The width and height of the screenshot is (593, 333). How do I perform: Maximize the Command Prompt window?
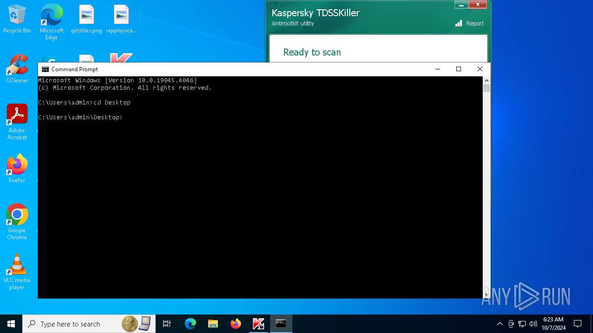(459, 69)
